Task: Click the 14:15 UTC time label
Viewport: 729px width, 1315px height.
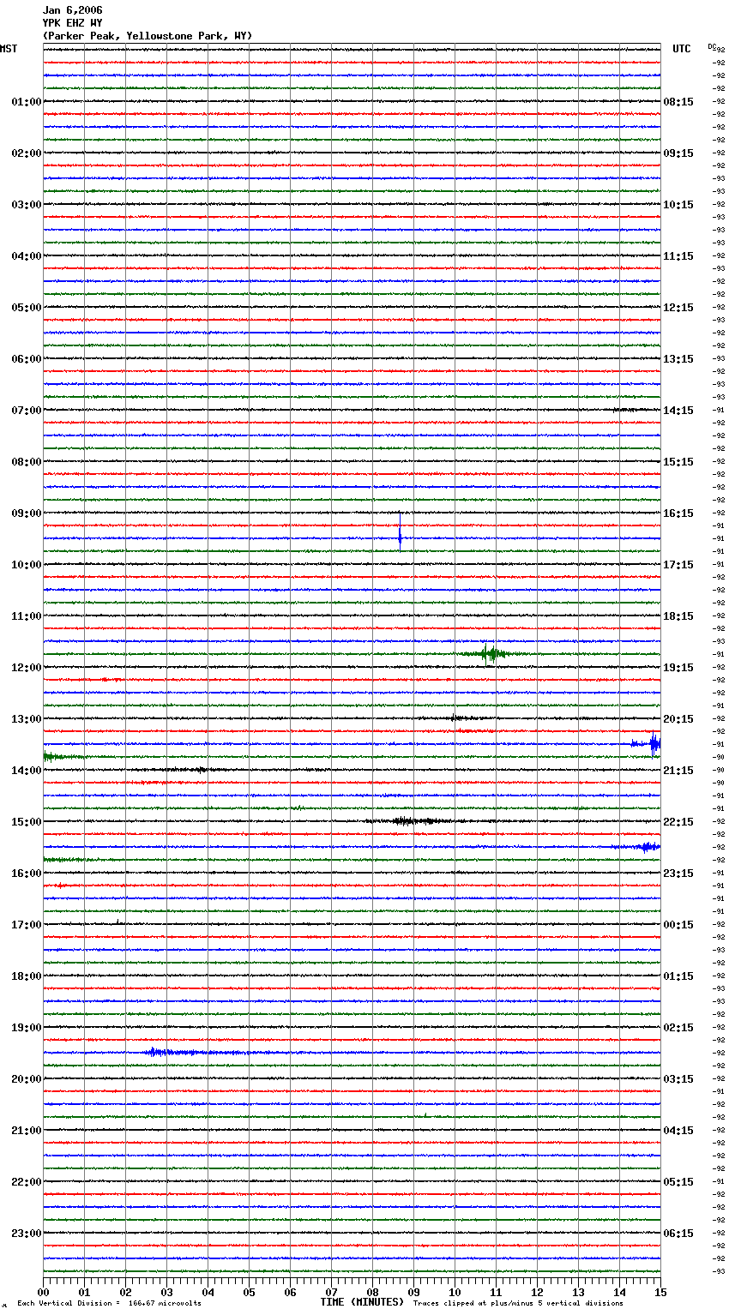Action: (678, 411)
